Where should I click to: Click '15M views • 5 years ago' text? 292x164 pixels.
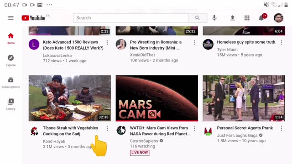pos(240,55)
